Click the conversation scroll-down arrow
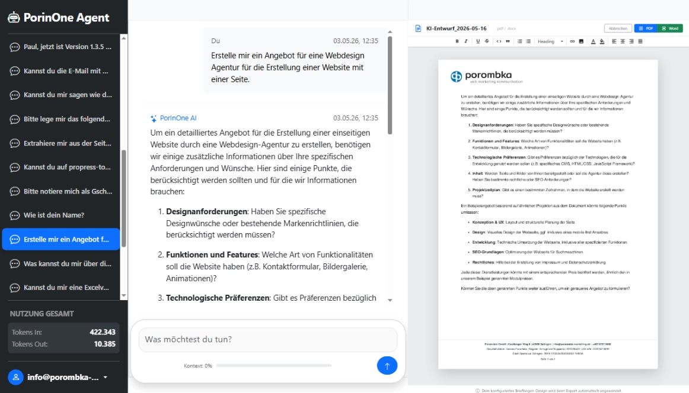 390,300
